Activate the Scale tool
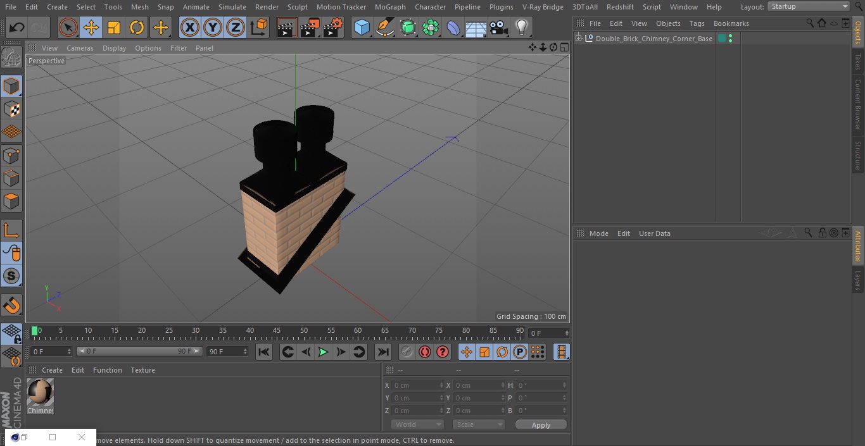Image resolution: width=865 pixels, height=446 pixels. [x=114, y=27]
